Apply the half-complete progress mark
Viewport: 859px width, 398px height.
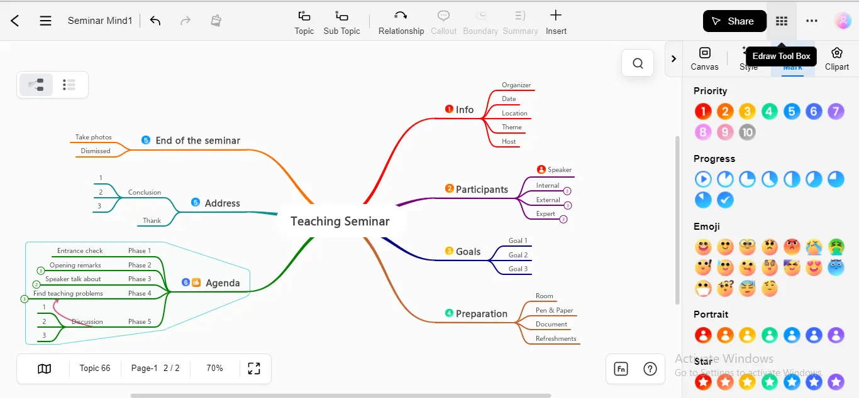pos(792,180)
